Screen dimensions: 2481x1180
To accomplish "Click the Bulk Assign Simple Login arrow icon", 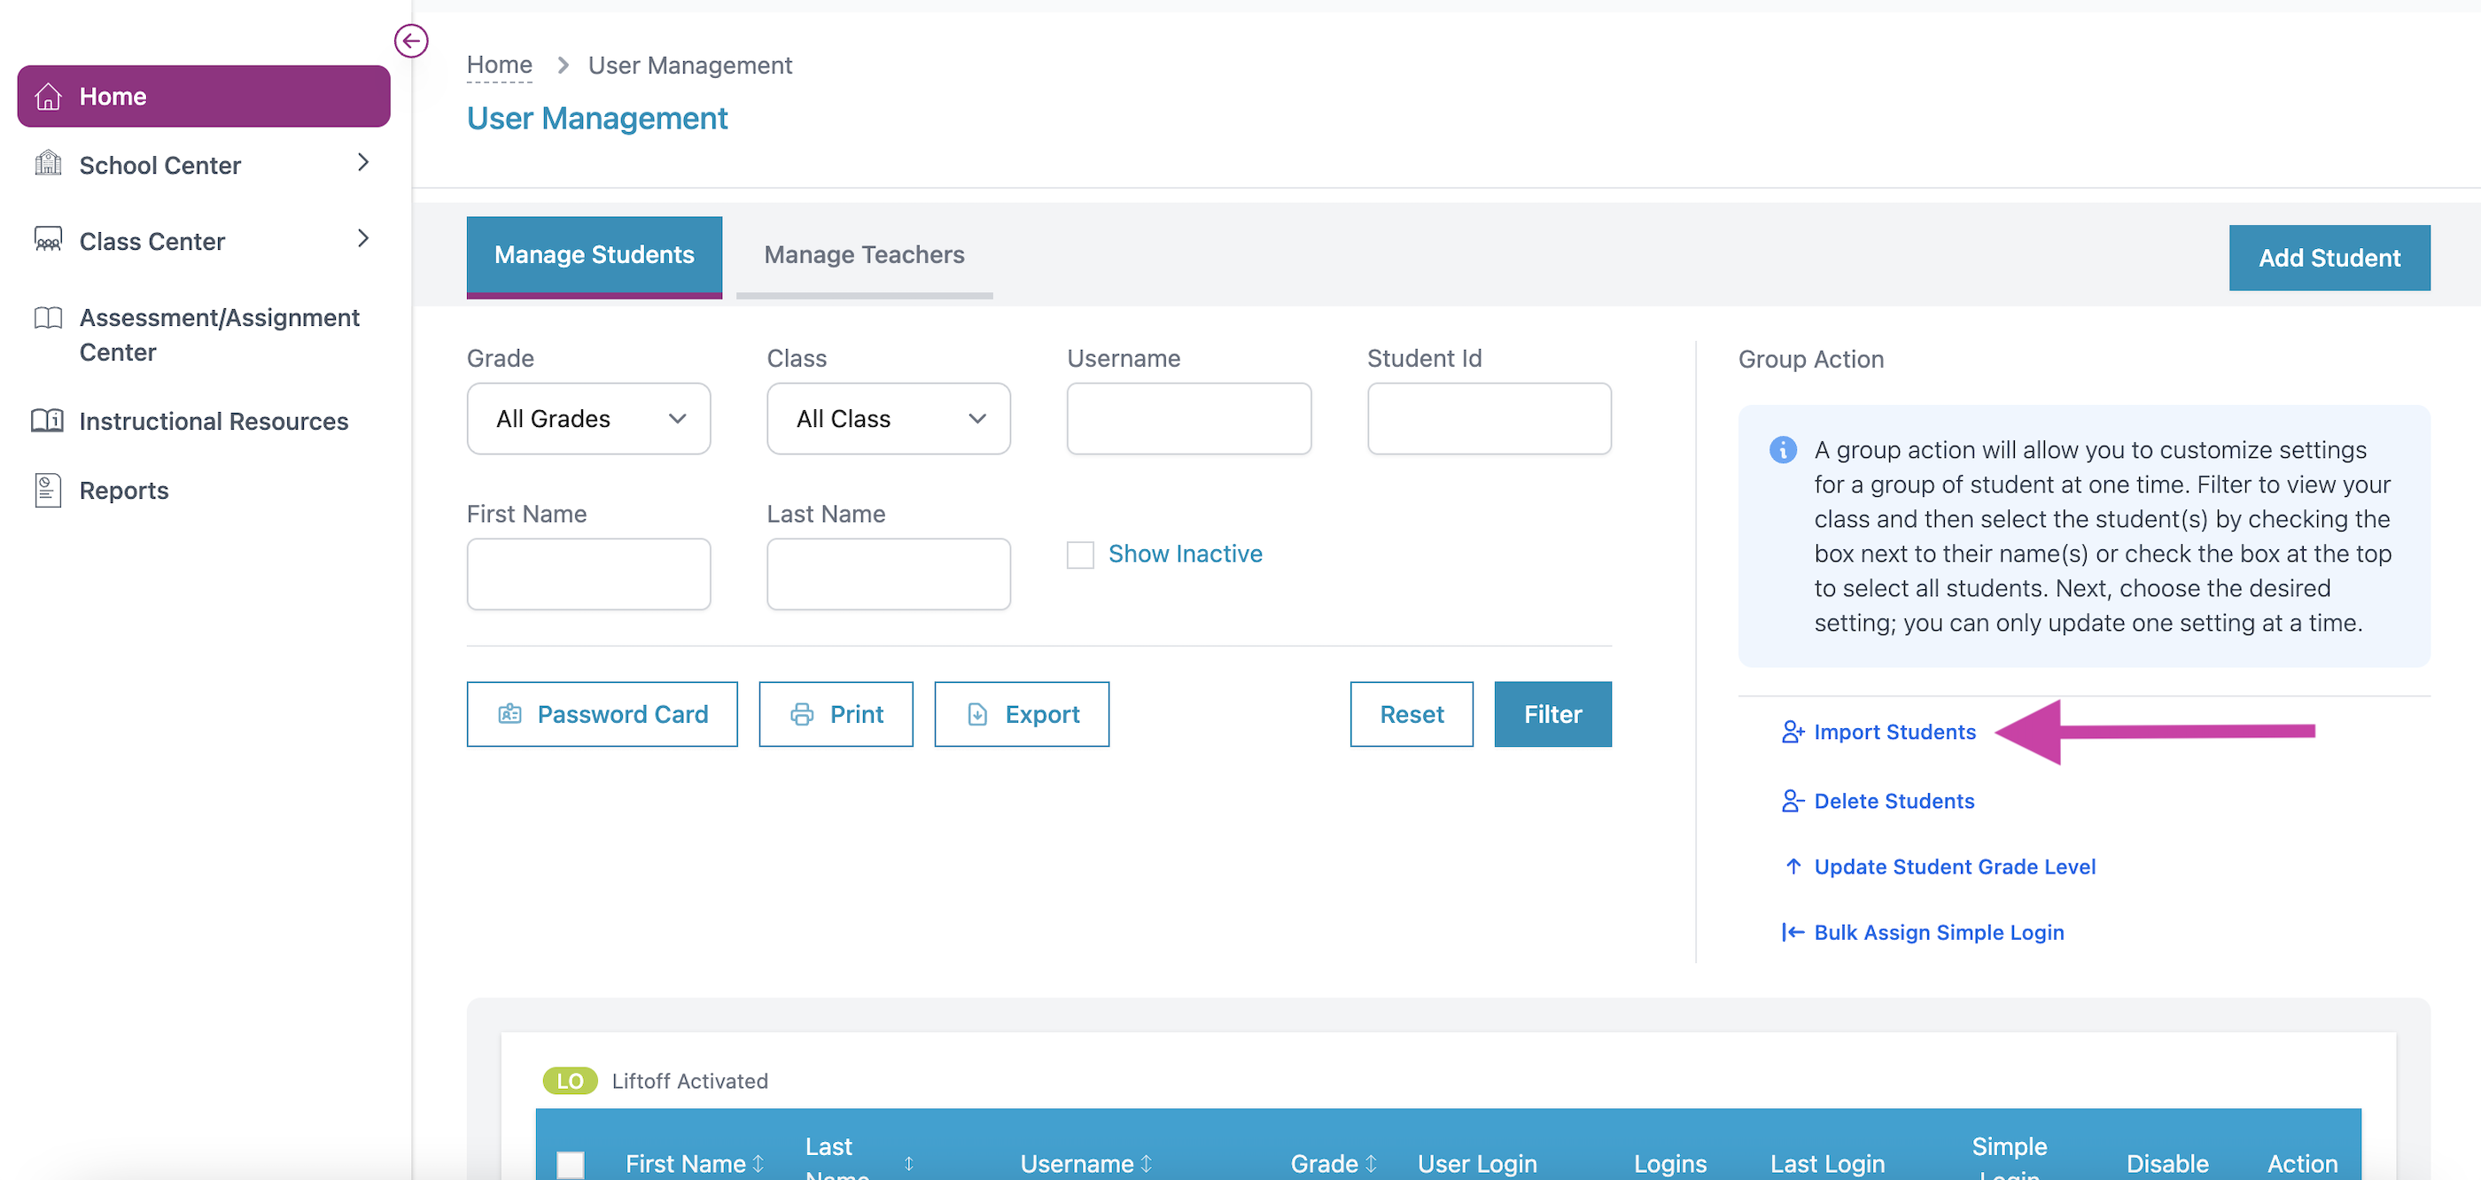I will coord(1793,933).
